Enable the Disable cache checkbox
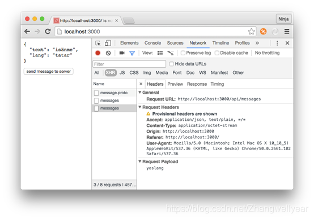 (x=217, y=53)
